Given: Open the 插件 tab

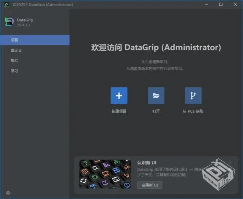Looking at the screenshot, I should tap(35, 60).
